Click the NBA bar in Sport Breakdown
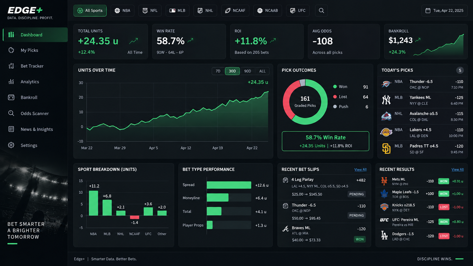 coord(93,203)
